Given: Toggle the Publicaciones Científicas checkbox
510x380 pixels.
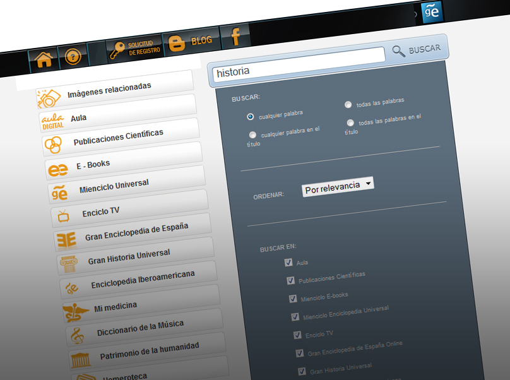Looking at the screenshot, I should coord(290,280).
